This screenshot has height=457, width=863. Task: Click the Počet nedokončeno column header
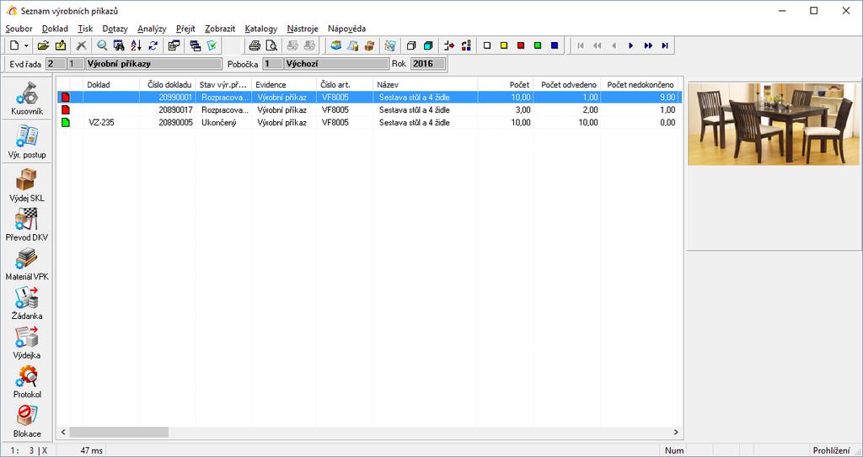pyautogui.click(x=639, y=85)
